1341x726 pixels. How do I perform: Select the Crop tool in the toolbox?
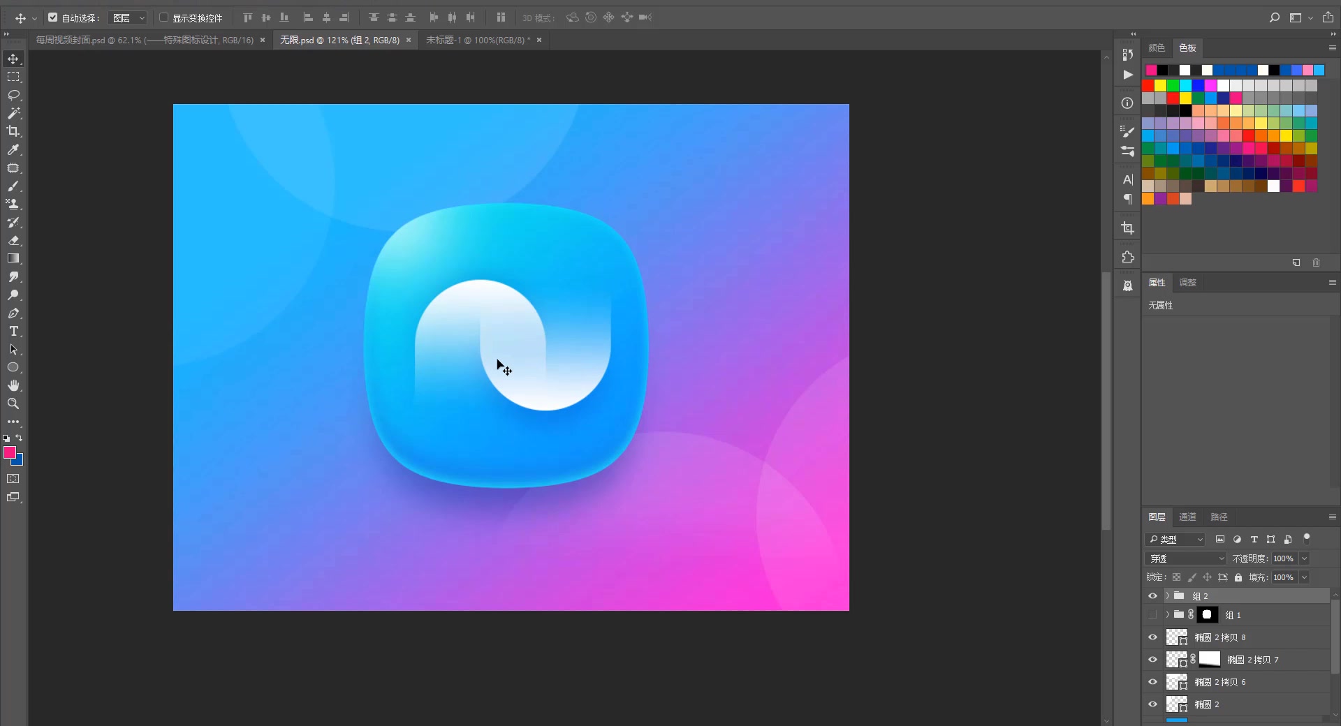click(x=13, y=131)
